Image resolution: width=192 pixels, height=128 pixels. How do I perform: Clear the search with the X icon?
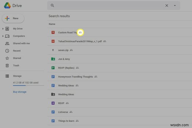167,6
